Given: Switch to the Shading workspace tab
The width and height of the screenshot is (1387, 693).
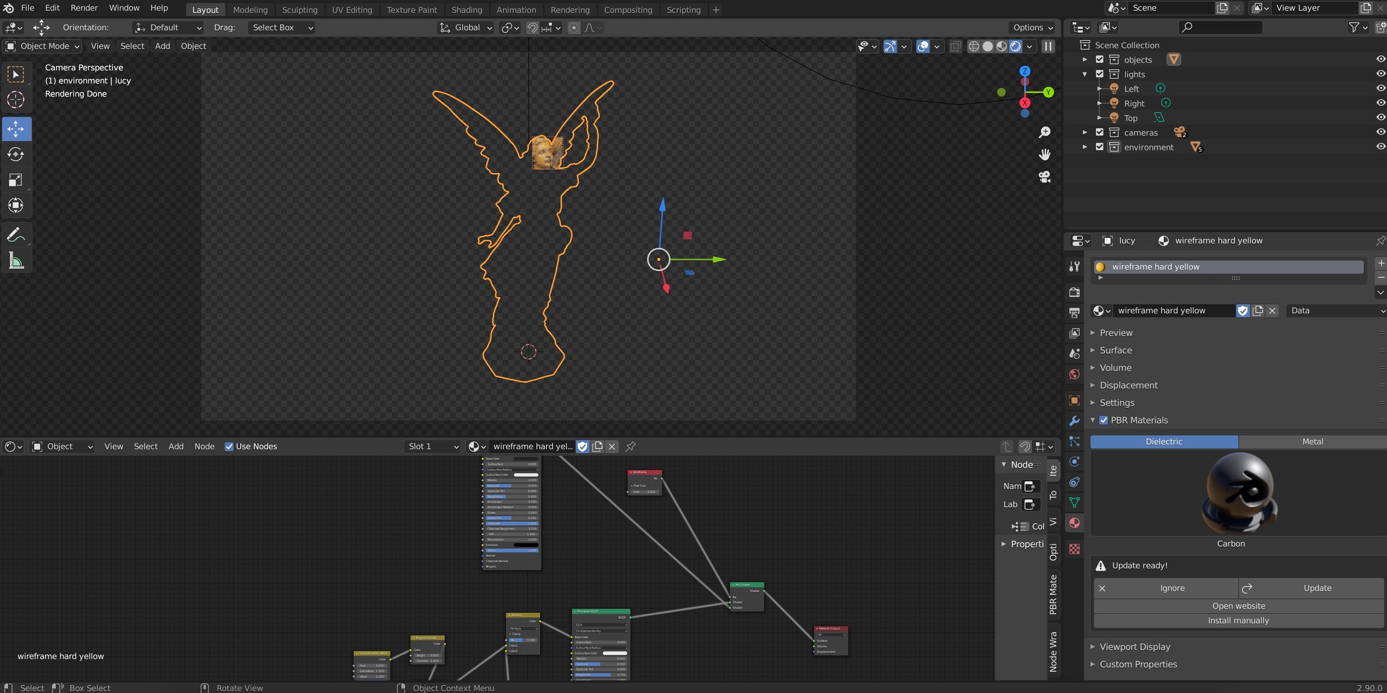Looking at the screenshot, I should (x=467, y=10).
